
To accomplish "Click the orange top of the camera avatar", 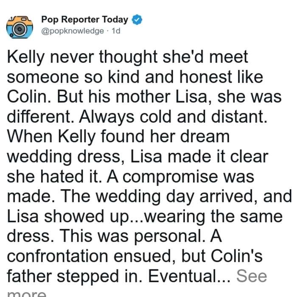I will [20, 20].
